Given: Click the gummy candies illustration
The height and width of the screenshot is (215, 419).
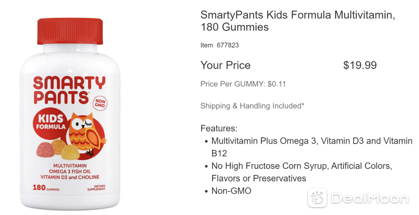Looking at the screenshot, I should click(x=58, y=149).
